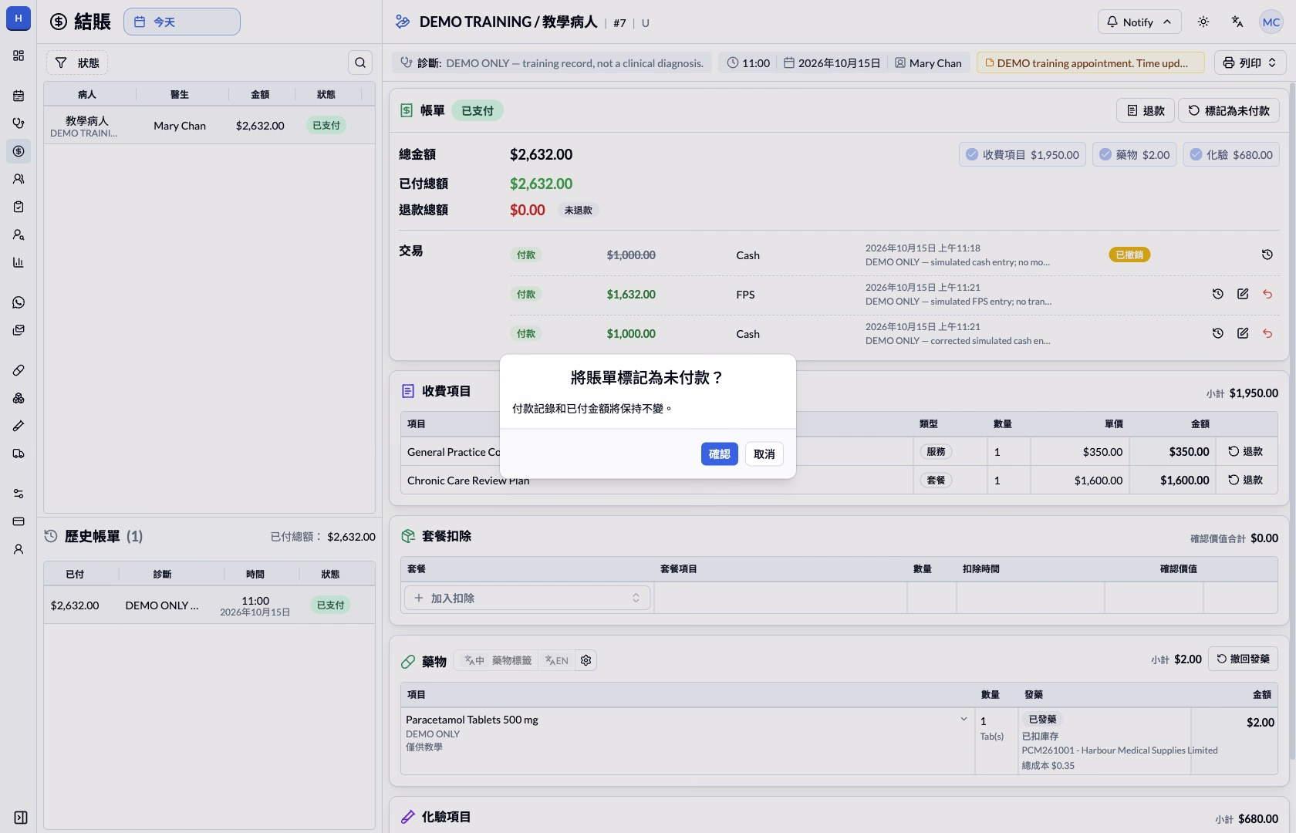Open the 加入扣除 package deduction dropdown

pyautogui.click(x=527, y=598)
